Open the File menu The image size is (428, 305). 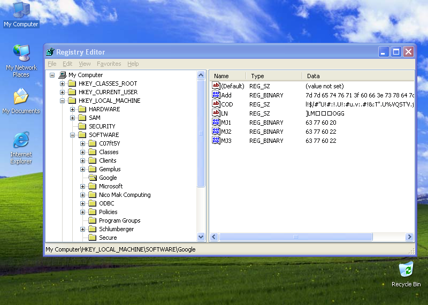tap(52, 64)
